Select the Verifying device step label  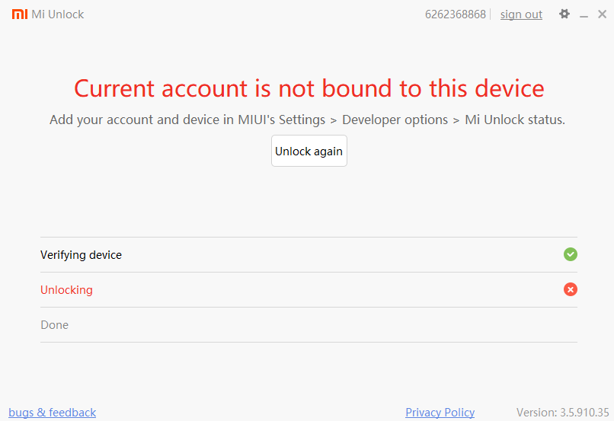tap(81, 255)
